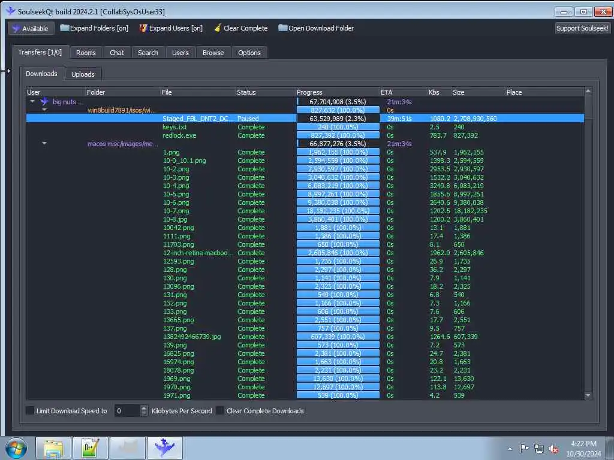Open the Search tab
The width and height of the screenshot is (614, 460).
pos(148,53)
